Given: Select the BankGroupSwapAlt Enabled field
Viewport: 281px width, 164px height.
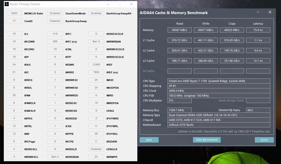Looking at the screenshot, I should click(96, 13).
